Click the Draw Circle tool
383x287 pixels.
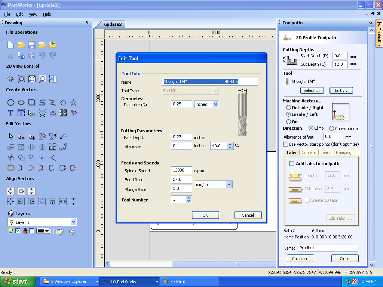pyautogui.click(x=10, y=102)
